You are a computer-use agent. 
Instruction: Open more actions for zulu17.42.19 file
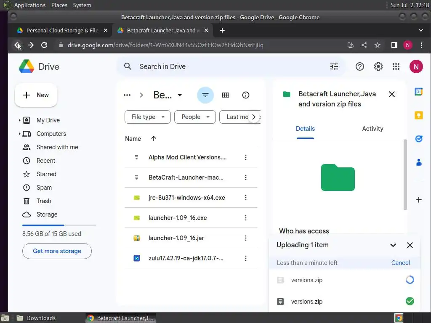(245, 258)
